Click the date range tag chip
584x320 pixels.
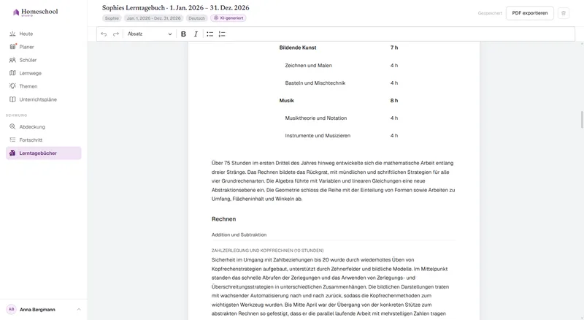coord(153,18)
